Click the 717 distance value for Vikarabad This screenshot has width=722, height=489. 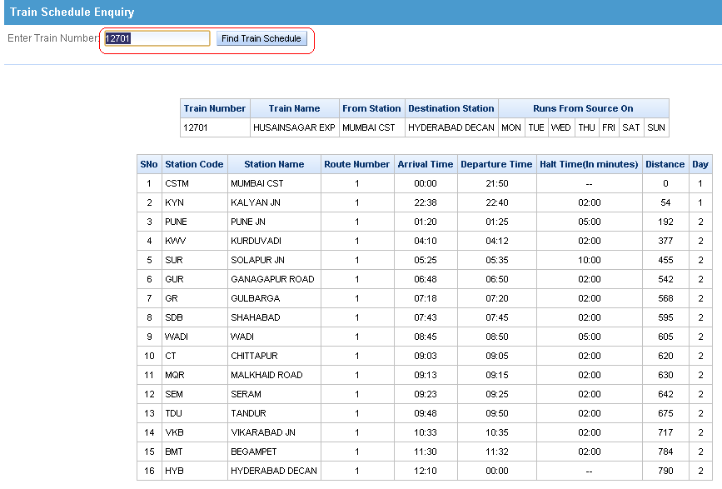click(x=665, y=433)
